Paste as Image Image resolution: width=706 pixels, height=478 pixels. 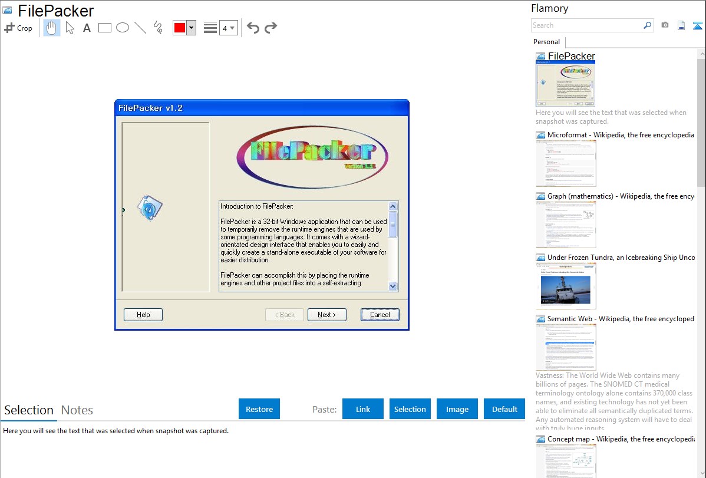(x=457, y=408)
